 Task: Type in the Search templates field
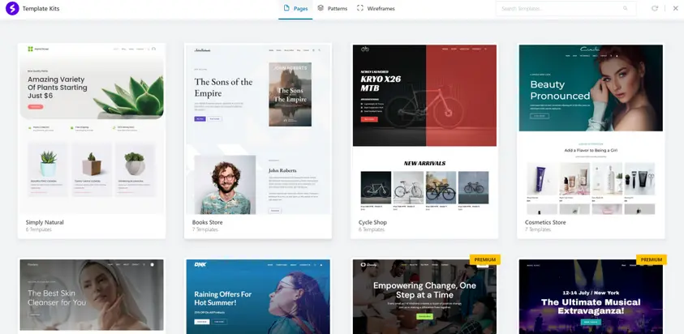pyautogui.click(x=560, y=8)
